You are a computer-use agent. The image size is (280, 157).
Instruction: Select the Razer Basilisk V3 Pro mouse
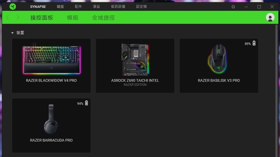(x=219, y=65)
